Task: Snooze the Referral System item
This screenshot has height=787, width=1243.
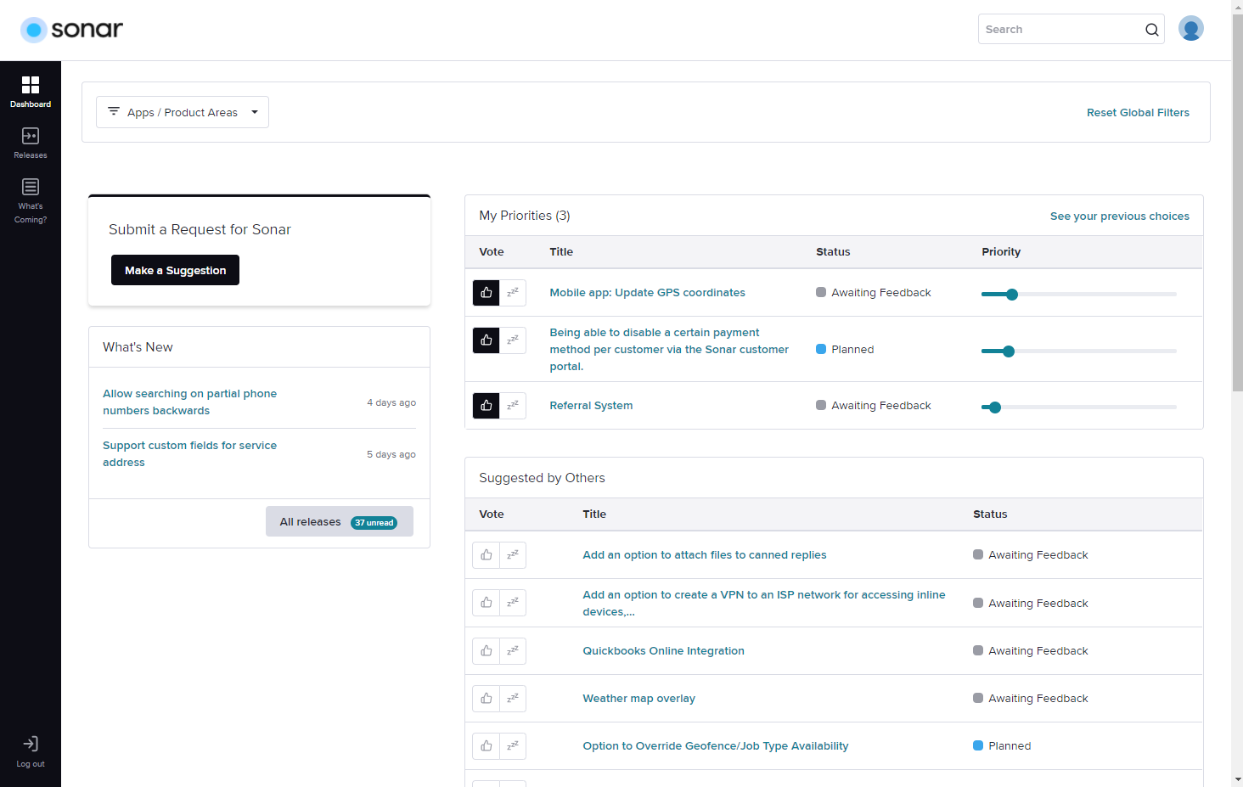Action: pyautogui.click(x=513, y=406)
